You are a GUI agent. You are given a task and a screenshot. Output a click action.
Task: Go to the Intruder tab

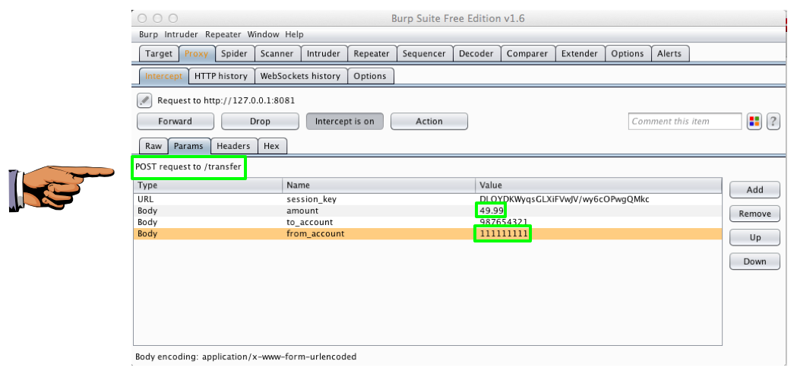coord(324,53)
